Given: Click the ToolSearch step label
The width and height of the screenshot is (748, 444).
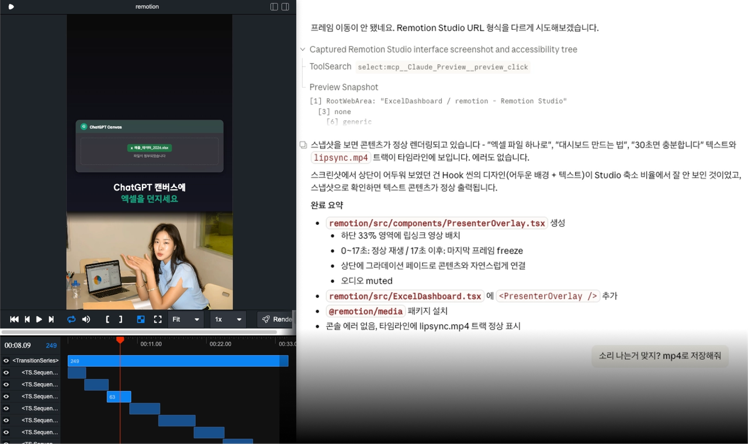Looking at the screenshot, I should [x=330, y=67].
